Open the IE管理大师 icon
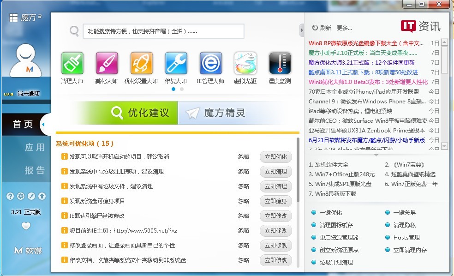The image size is (454, 276). 210,64
